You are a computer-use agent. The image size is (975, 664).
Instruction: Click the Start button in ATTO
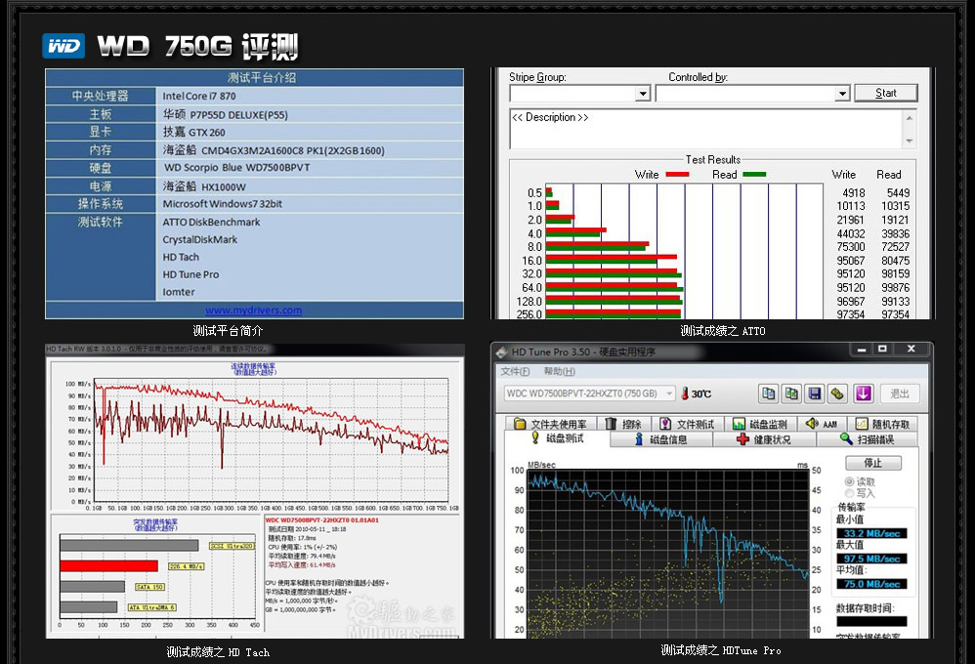pyautogui.click(x=885, y=93)
